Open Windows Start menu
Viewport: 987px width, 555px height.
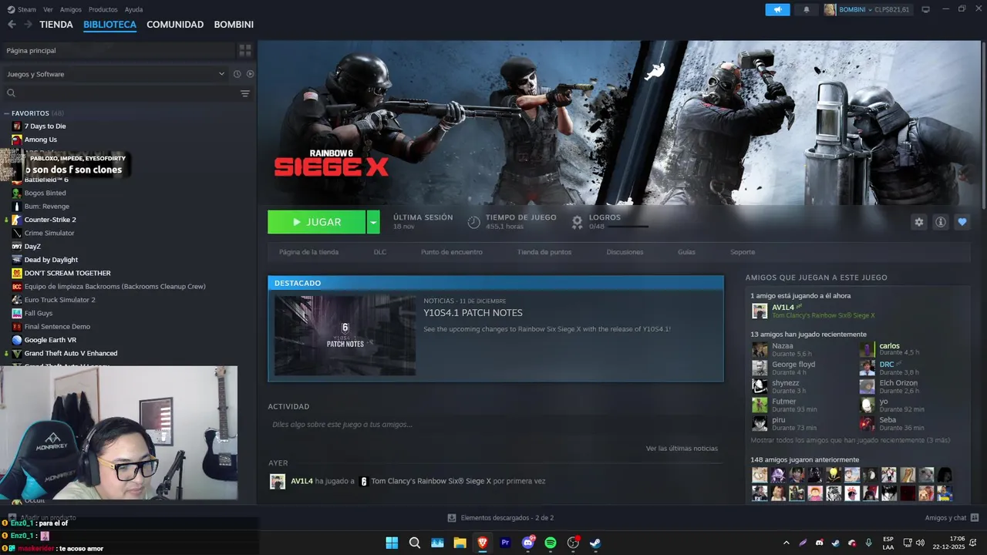click(x=392, y=543)
